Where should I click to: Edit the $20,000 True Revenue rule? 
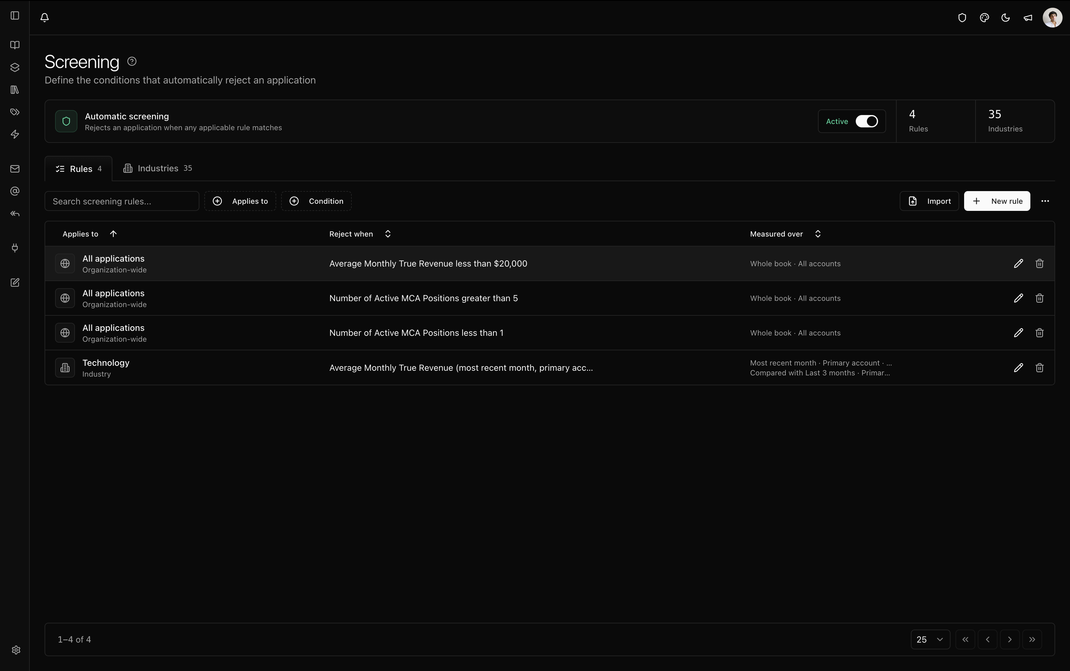(1019, 263)
